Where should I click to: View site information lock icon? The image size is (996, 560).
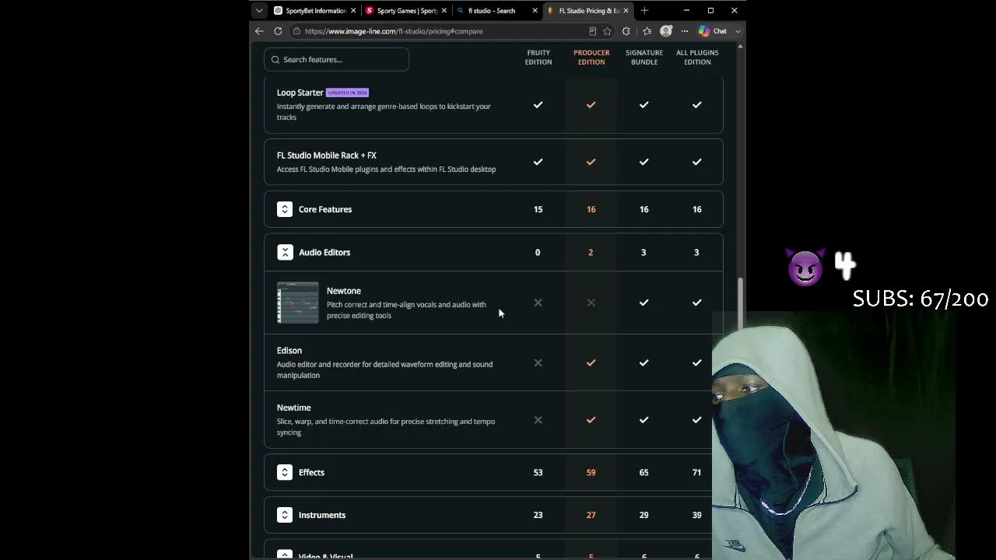(x=296, y=31)
